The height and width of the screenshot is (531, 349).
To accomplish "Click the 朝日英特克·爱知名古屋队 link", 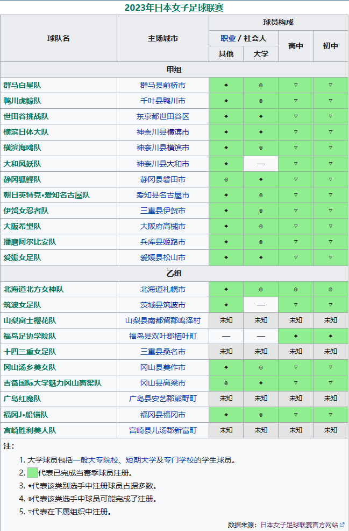I will tap(47, 195).
